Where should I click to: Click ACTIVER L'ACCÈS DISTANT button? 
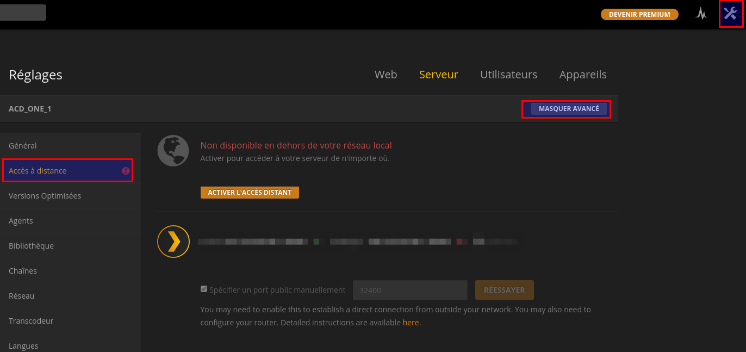[x=250, y=193]
